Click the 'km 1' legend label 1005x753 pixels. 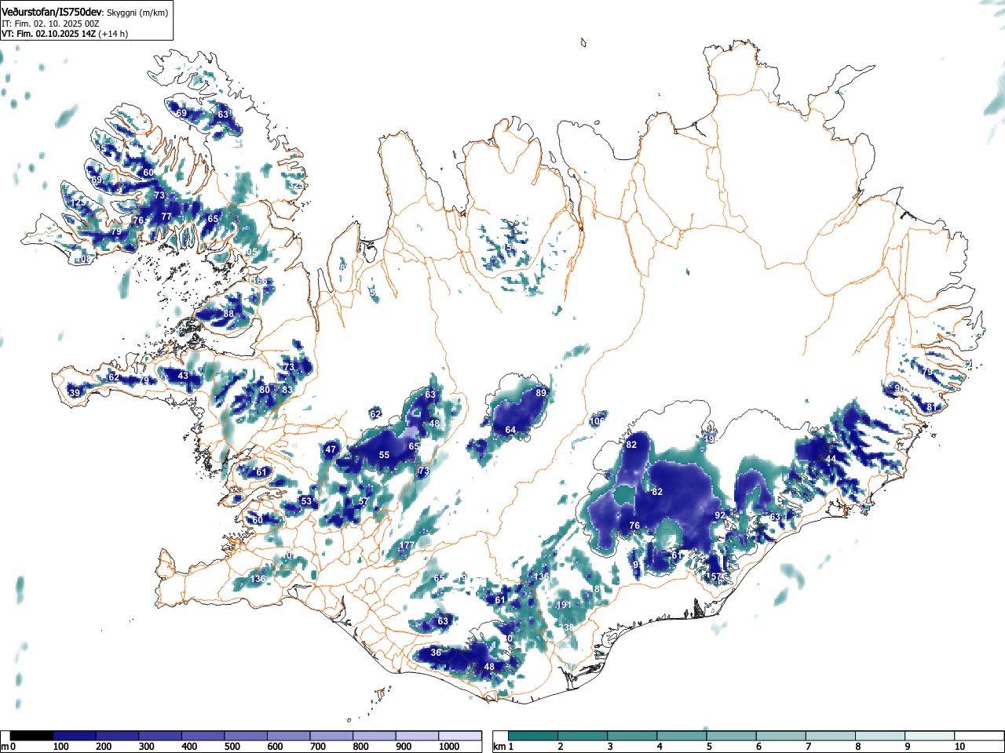[x=503, y=747]
